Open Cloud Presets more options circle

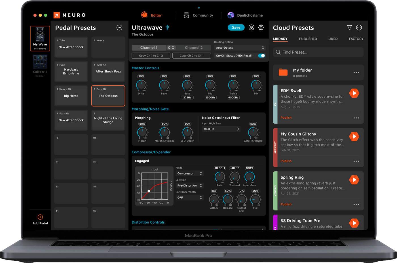pos(359,28)
